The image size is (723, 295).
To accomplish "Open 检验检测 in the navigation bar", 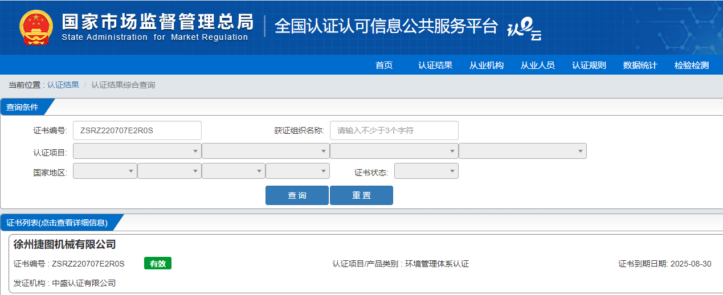I will click(692, 65).
